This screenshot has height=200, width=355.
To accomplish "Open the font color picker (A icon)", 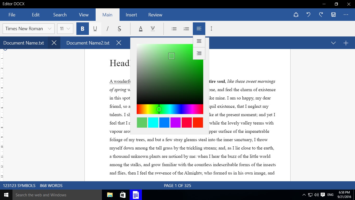I will point(141,29).
